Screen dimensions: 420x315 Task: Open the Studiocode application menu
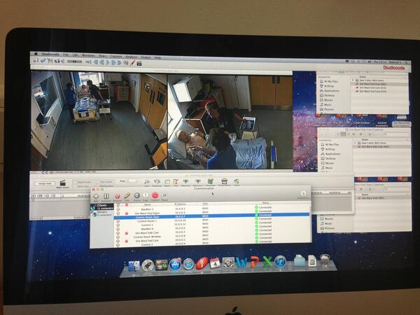[50, 55]
